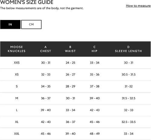Click the Women's Size Guide heading
The height and width of the screenshot is (140, 151).
pos(27,2)
